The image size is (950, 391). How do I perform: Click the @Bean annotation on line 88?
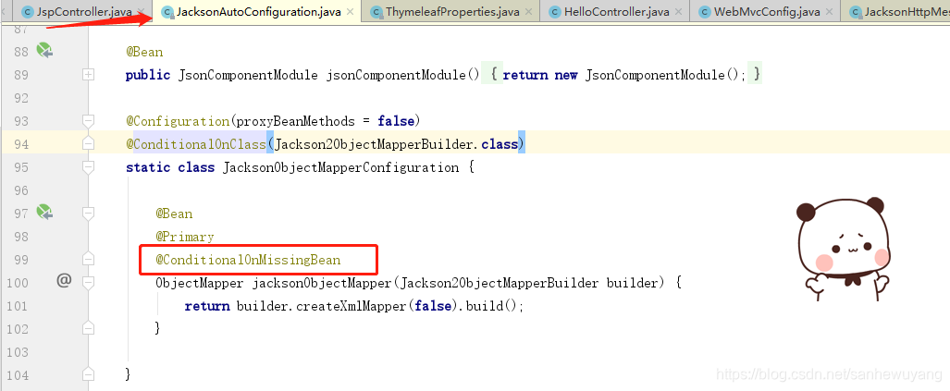click(x=144, y=52)
